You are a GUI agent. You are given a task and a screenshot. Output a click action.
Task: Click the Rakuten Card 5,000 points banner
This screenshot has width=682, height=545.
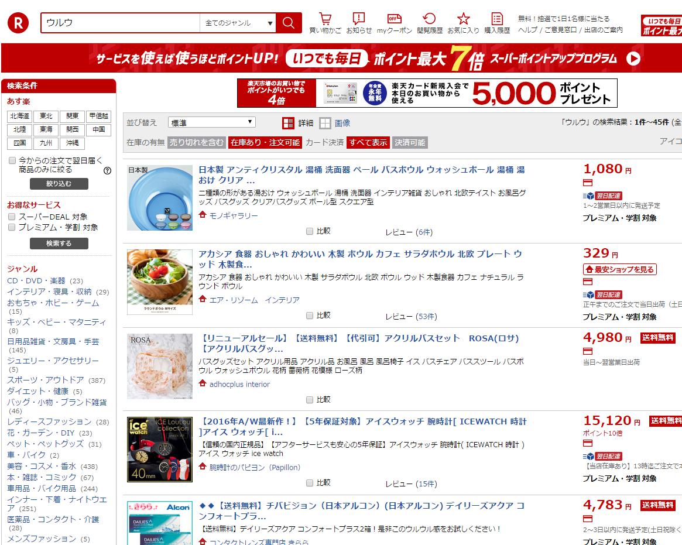tap(427, 93)
